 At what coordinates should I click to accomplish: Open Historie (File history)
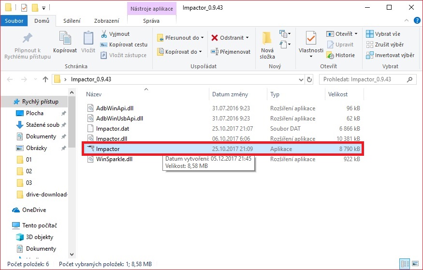(340, 55)
